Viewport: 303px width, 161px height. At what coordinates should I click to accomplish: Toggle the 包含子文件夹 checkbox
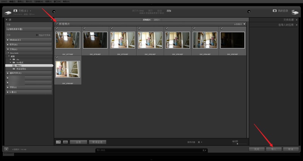(37, 35)
